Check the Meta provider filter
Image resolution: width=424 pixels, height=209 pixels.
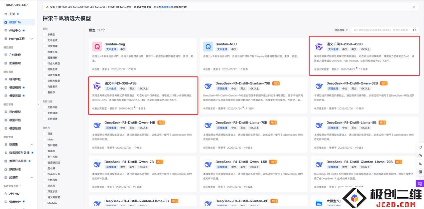coord(44,139)
